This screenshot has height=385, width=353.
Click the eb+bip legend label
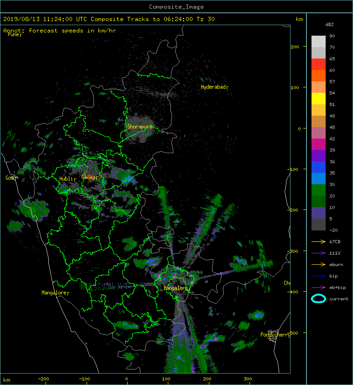click(337, 288)
